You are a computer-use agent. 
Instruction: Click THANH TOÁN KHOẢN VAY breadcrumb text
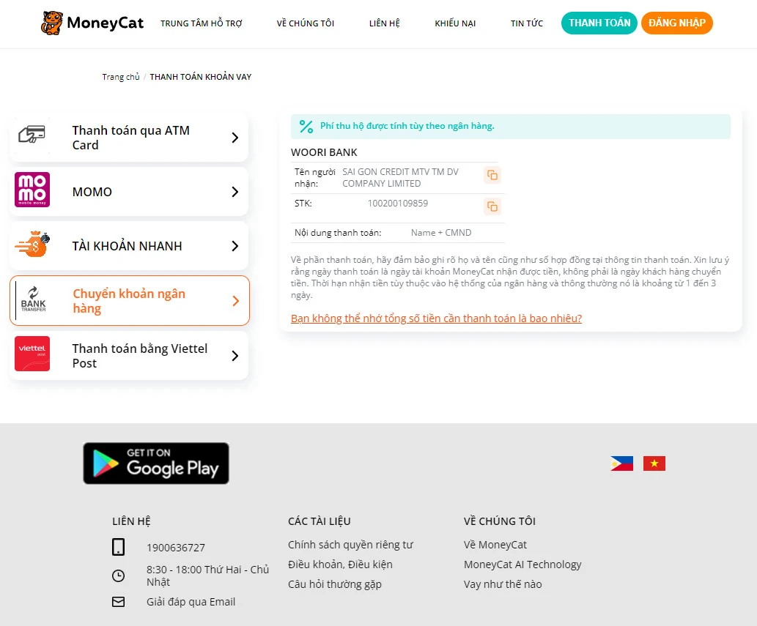(x=200, y=77)
